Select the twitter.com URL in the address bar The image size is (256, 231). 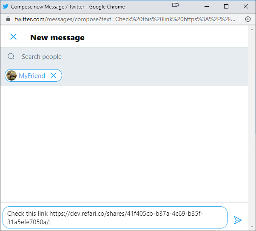point(125,19)
